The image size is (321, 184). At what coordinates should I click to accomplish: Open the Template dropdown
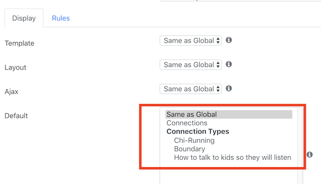click(191, 41)
